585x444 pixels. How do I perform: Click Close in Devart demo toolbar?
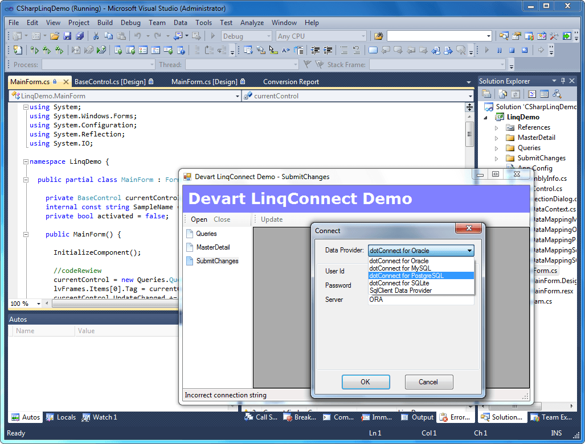coord(222,219)
